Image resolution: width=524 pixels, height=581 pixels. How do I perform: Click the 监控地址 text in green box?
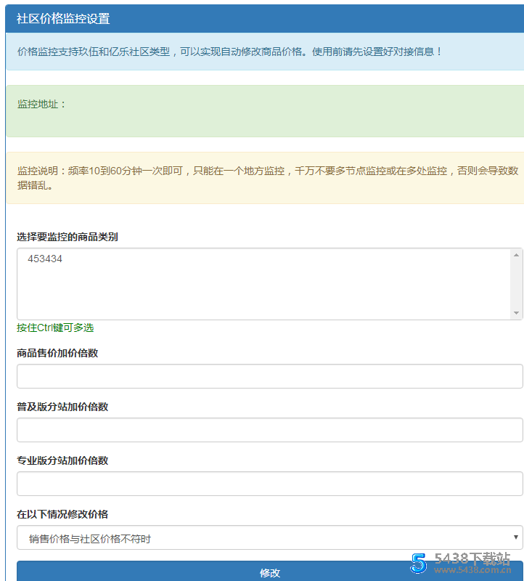41,104
